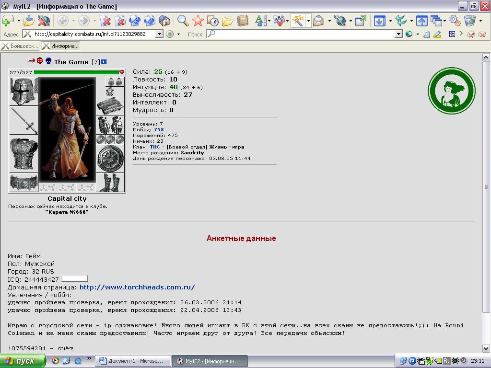The height and width of the screenshot is (368, 491).
Task: Open the magnifying glass search tool
Action: click(183, 21)
